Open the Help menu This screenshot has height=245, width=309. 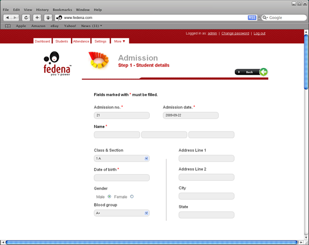coord(98,10)
